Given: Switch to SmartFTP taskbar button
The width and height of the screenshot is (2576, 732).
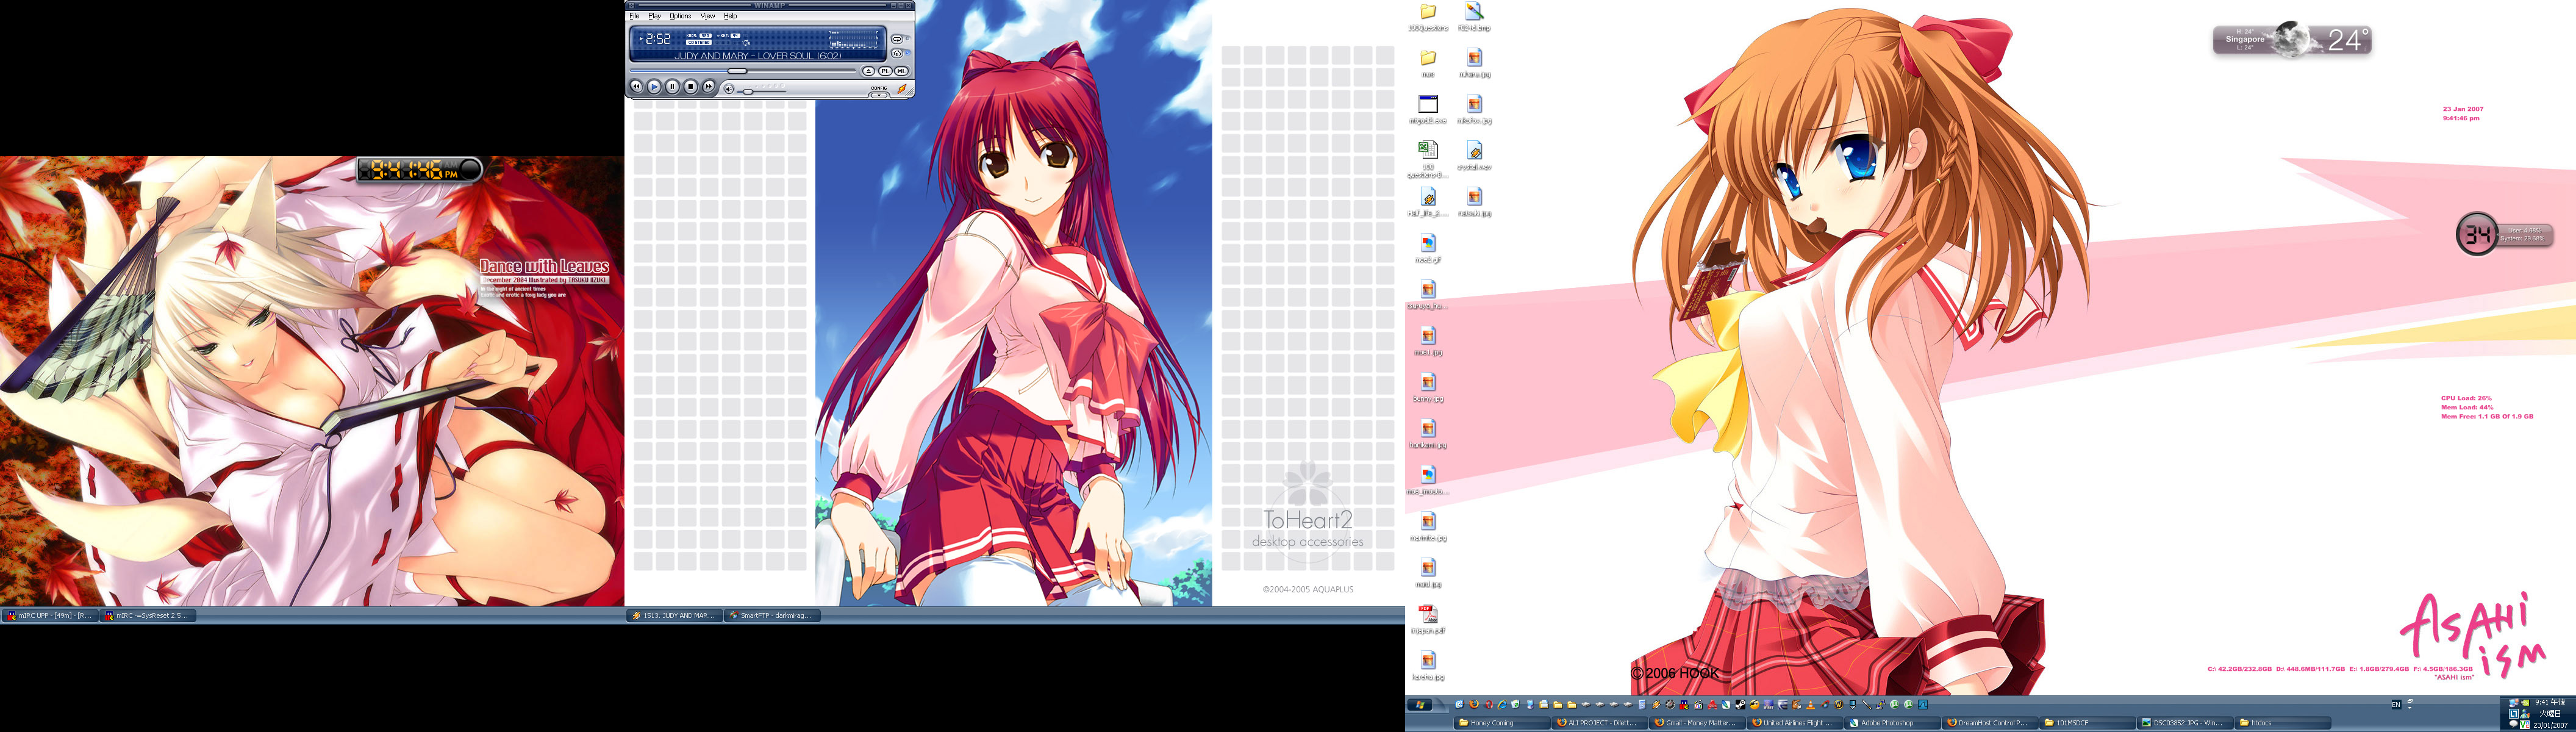Looking at the screenshot, I should [x=771, y=616].
